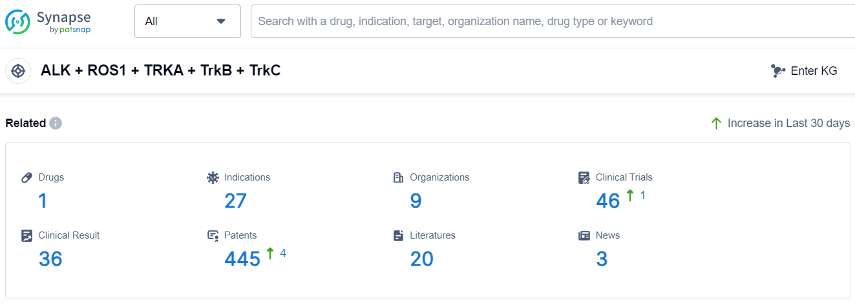Click the Organizations building icon

pos(399,177)
